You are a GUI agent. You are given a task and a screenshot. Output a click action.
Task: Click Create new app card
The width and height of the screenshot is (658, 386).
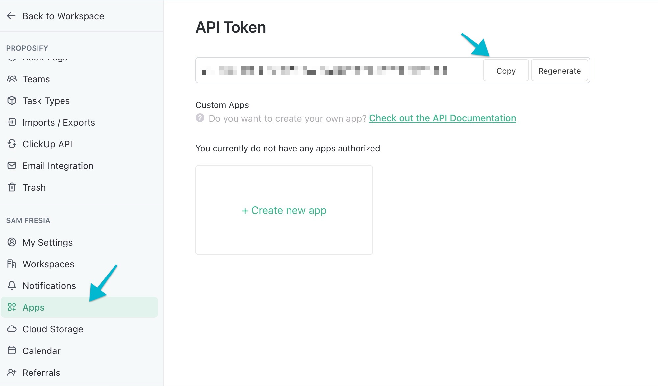coord(284,210)
